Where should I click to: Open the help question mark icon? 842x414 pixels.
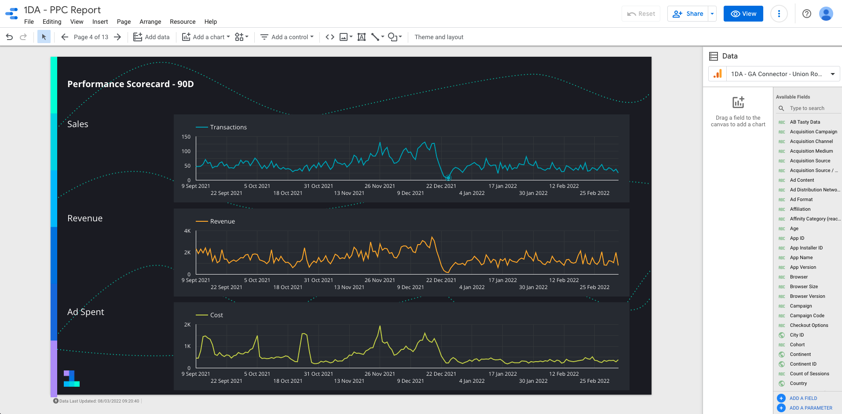click(x=807, y=14)
